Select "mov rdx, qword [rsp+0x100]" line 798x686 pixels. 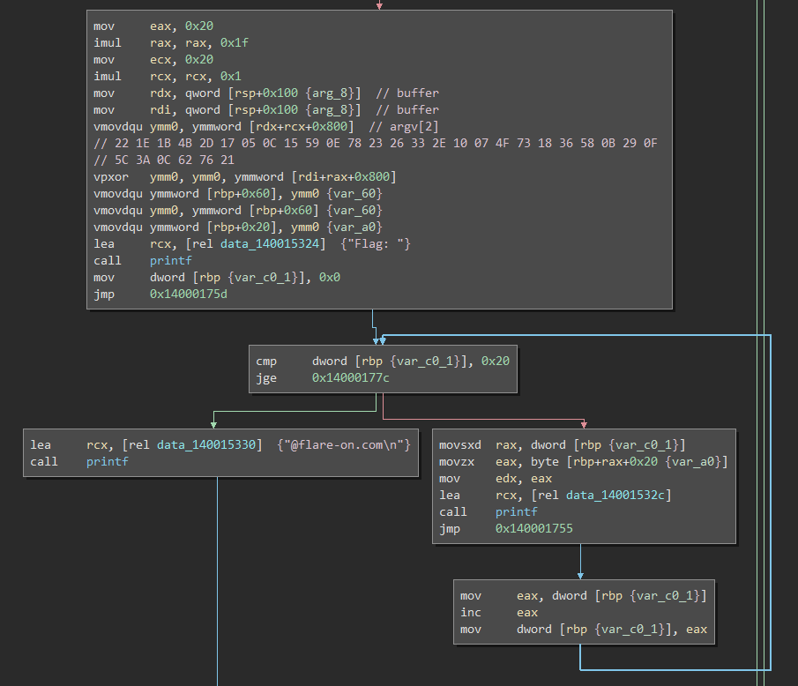tap(266, 93)
